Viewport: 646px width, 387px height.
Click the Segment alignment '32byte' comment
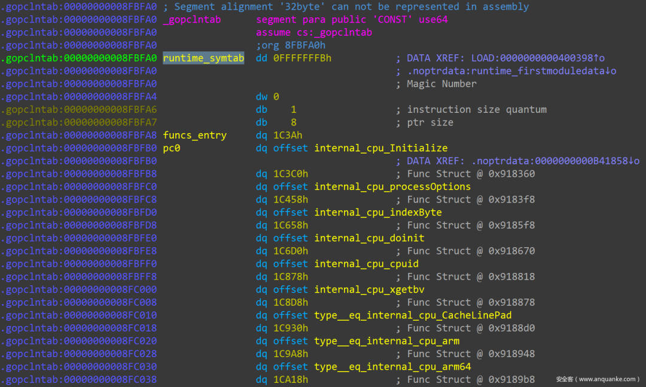346,7
